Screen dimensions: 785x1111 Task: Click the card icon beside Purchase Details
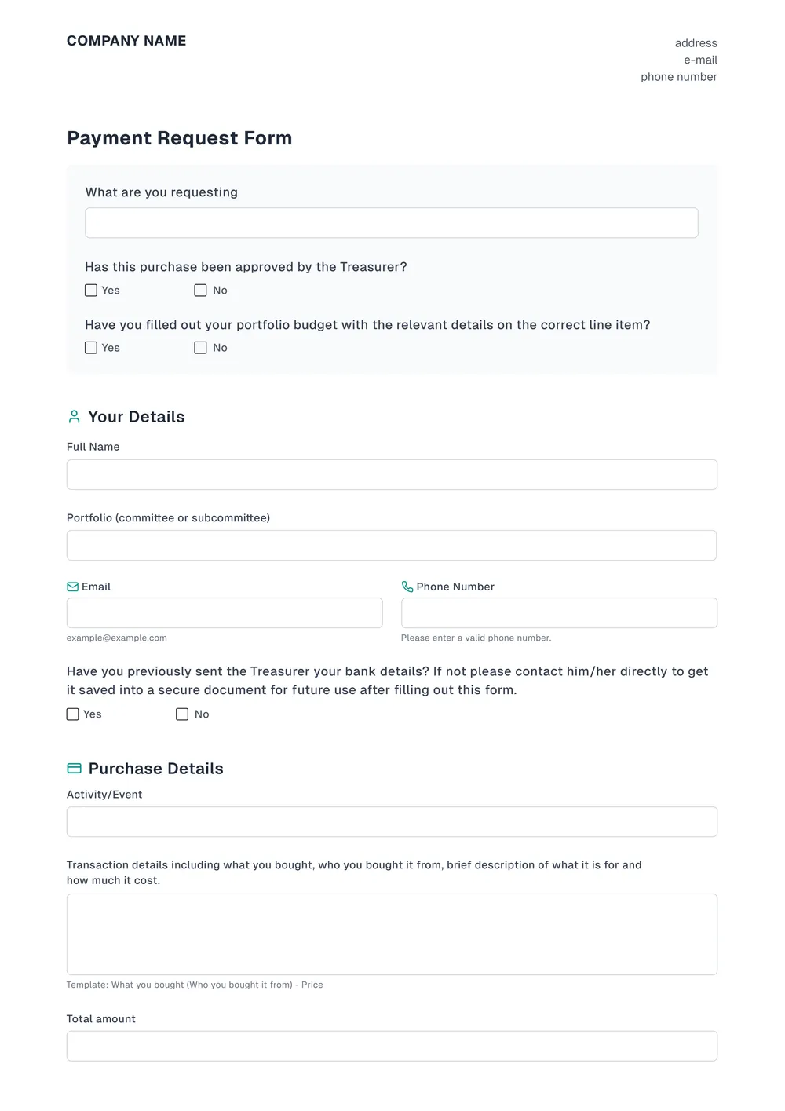tap(74, 768)
